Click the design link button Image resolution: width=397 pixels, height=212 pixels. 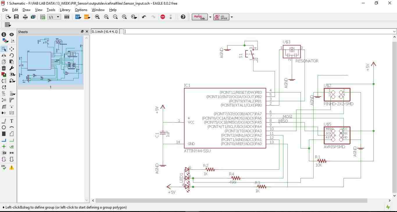[200, 17]
